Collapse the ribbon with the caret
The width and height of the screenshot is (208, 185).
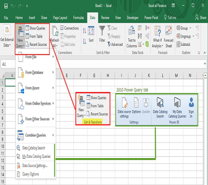(x=205, y=53)
